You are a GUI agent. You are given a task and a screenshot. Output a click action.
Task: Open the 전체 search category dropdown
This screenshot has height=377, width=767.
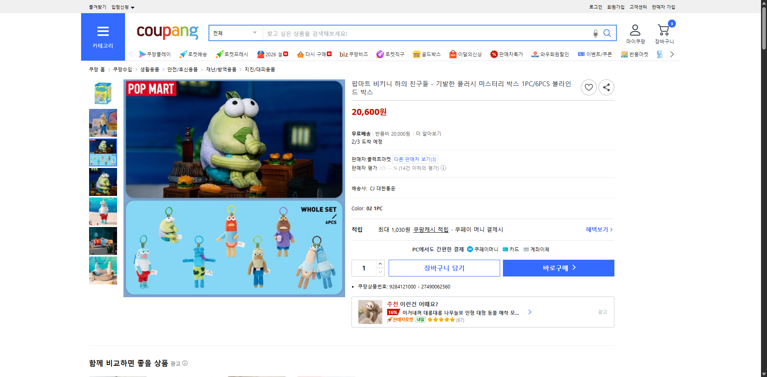(235, 33)
